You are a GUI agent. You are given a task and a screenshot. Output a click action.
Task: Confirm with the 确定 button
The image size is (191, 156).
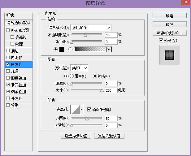(170, 16)
